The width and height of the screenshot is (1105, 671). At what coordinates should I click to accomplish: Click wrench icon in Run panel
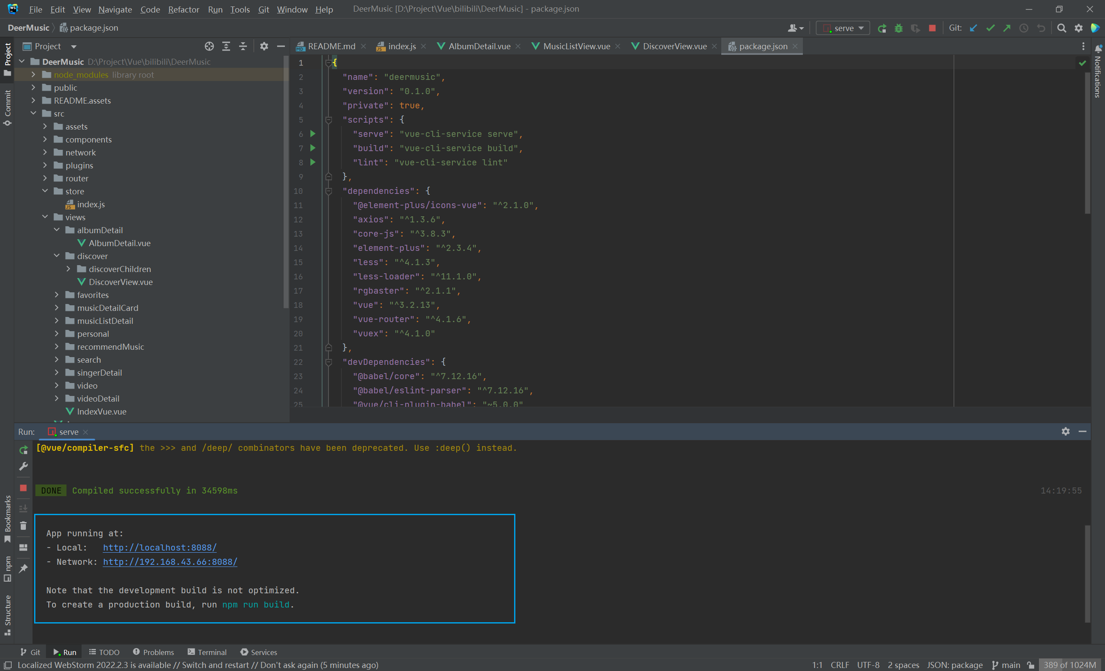[x=23, y=466]
